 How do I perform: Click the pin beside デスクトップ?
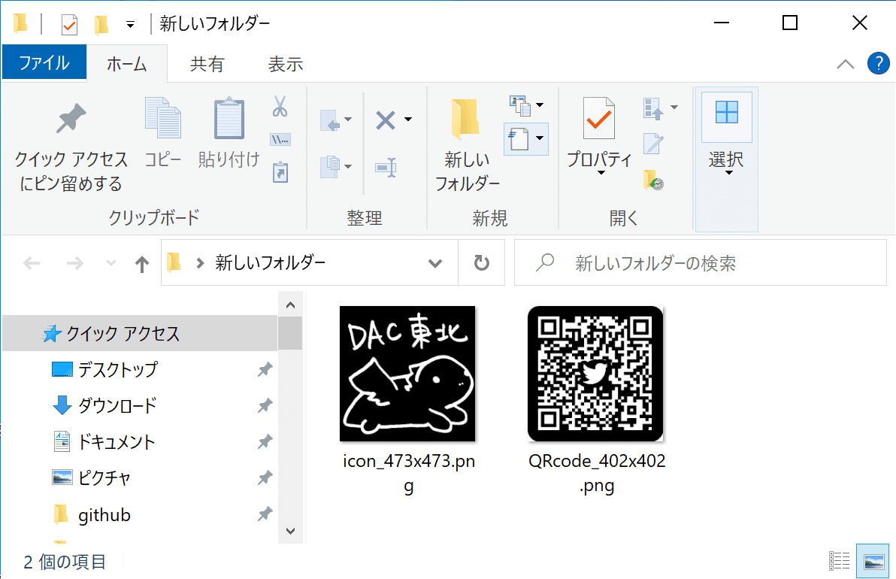coord(265,369)
